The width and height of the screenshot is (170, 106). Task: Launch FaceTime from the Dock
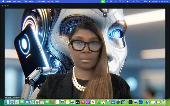click(x=47, y=102)
